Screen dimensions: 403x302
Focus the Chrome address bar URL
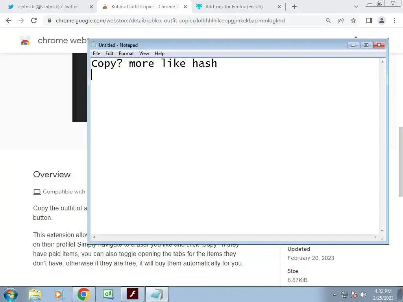pos(170,20)
